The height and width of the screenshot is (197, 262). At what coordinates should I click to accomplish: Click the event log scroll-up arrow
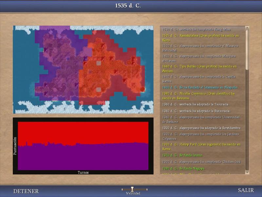coord(247,28)
